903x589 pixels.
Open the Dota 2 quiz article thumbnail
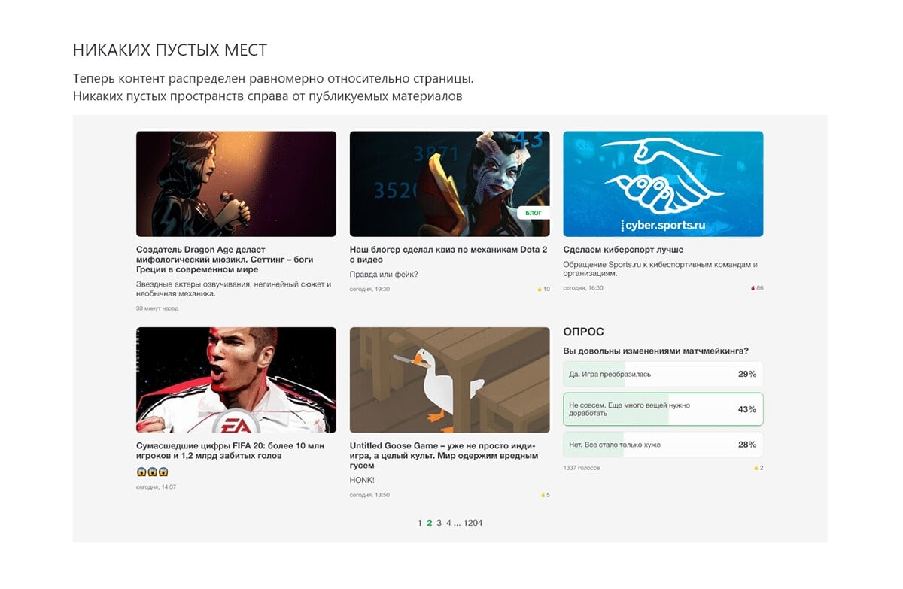(450, 184)
